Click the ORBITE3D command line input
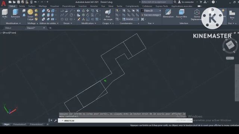Image resolution: width=239 pixels, height=134 pixels. (125, 121)
